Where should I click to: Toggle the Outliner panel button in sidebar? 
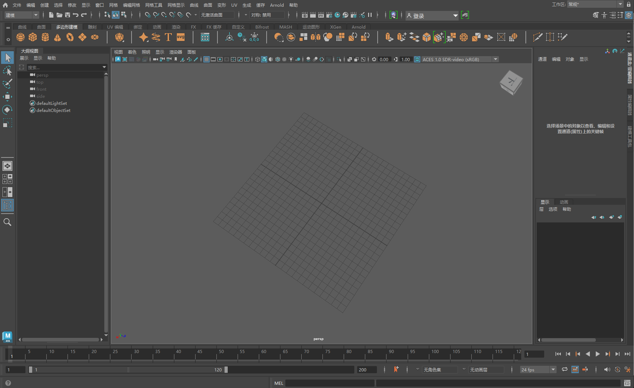tap(7, 205)
